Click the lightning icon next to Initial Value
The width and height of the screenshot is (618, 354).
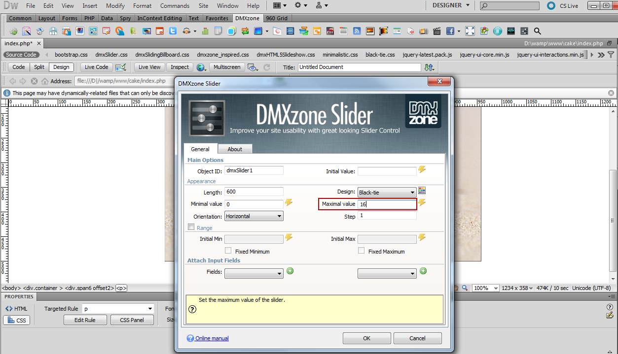click(422, 170)
